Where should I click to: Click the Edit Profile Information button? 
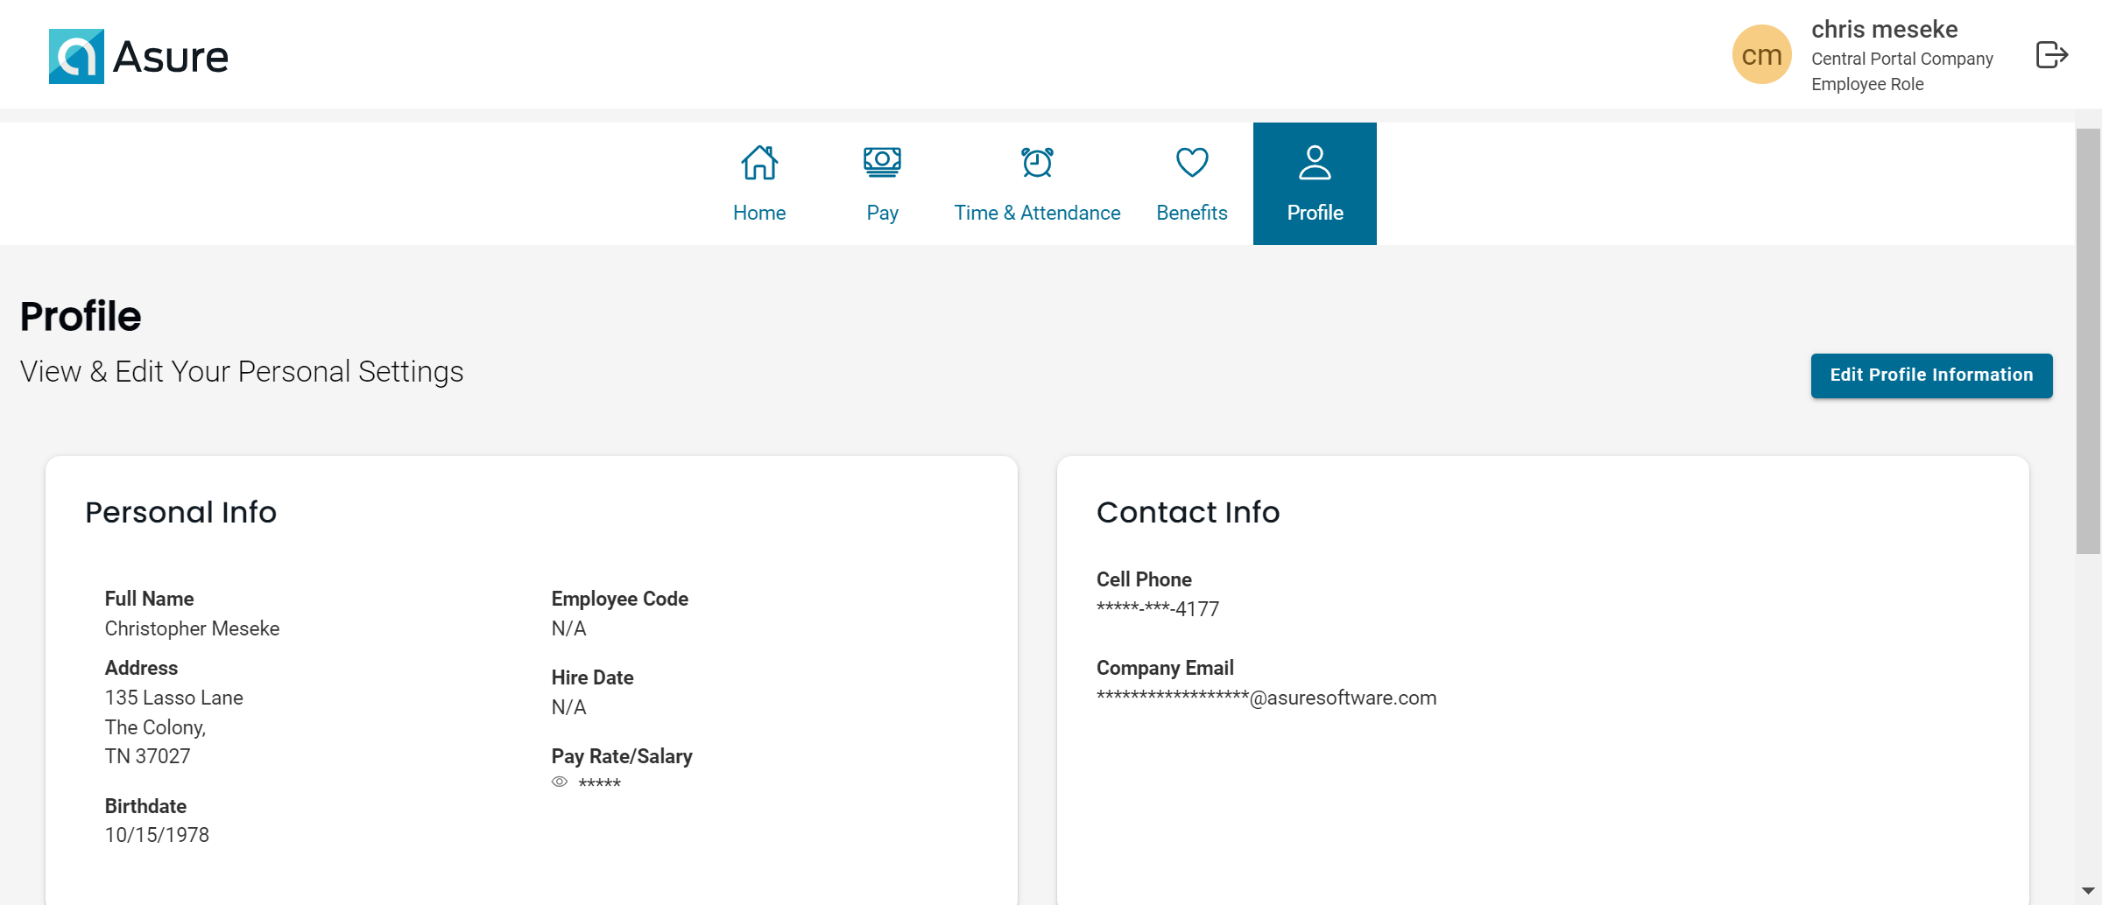coord(1931,375)
